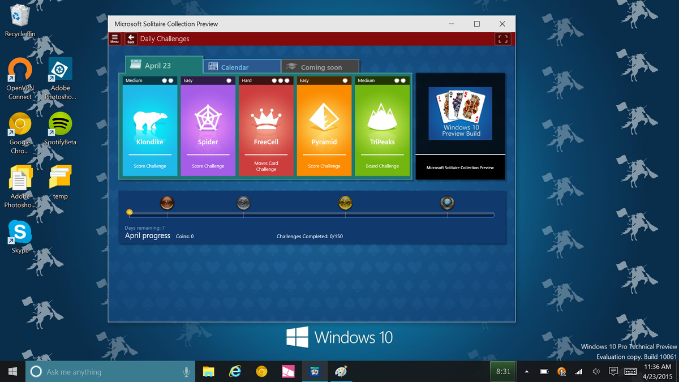
Task: Switch to the Calendar tab
Action: pyautogui.click(x=242, y=66)
